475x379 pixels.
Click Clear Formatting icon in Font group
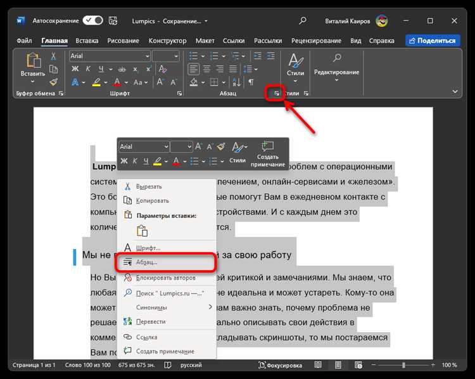coord(163,69)
